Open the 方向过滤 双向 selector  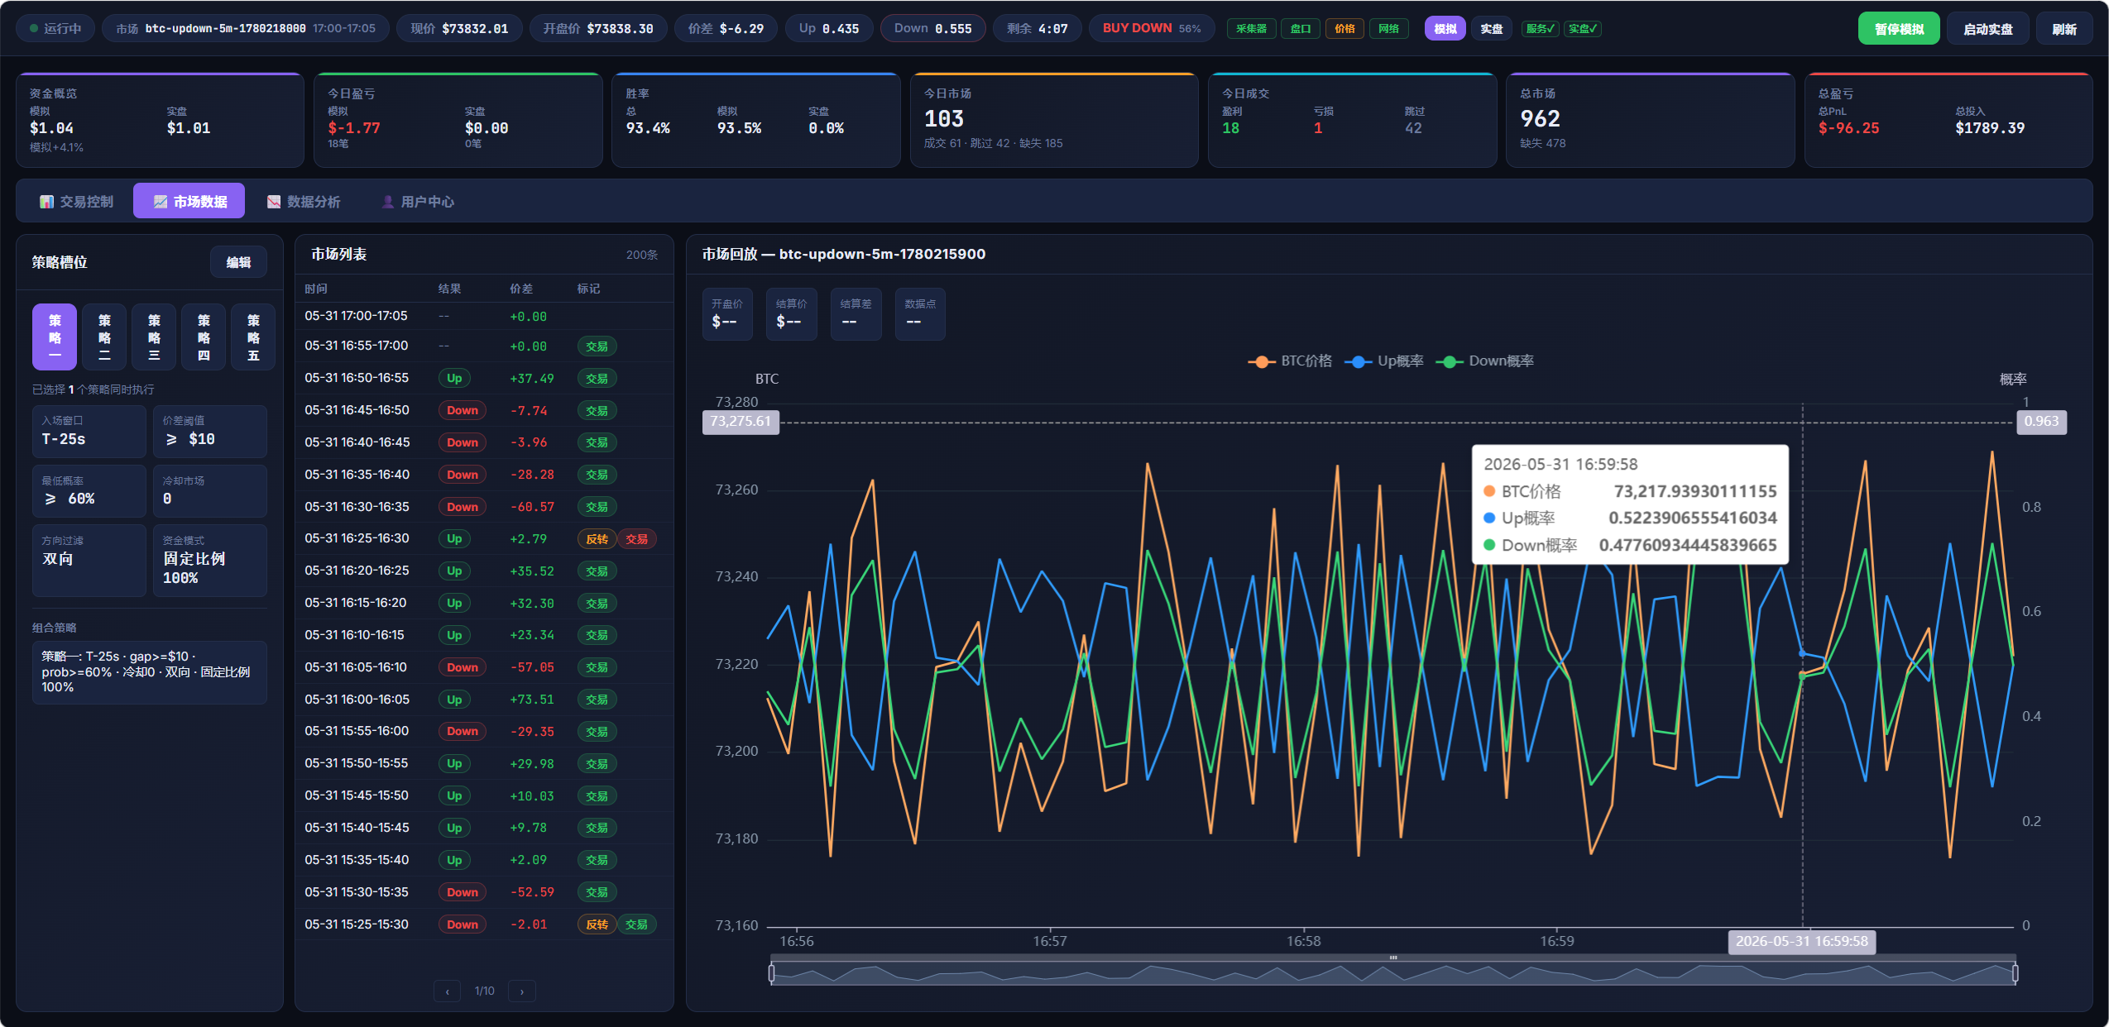(x=89, y=561)
